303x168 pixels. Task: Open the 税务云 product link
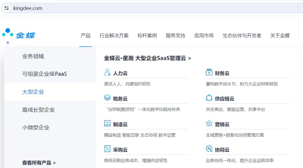(120, 99)
